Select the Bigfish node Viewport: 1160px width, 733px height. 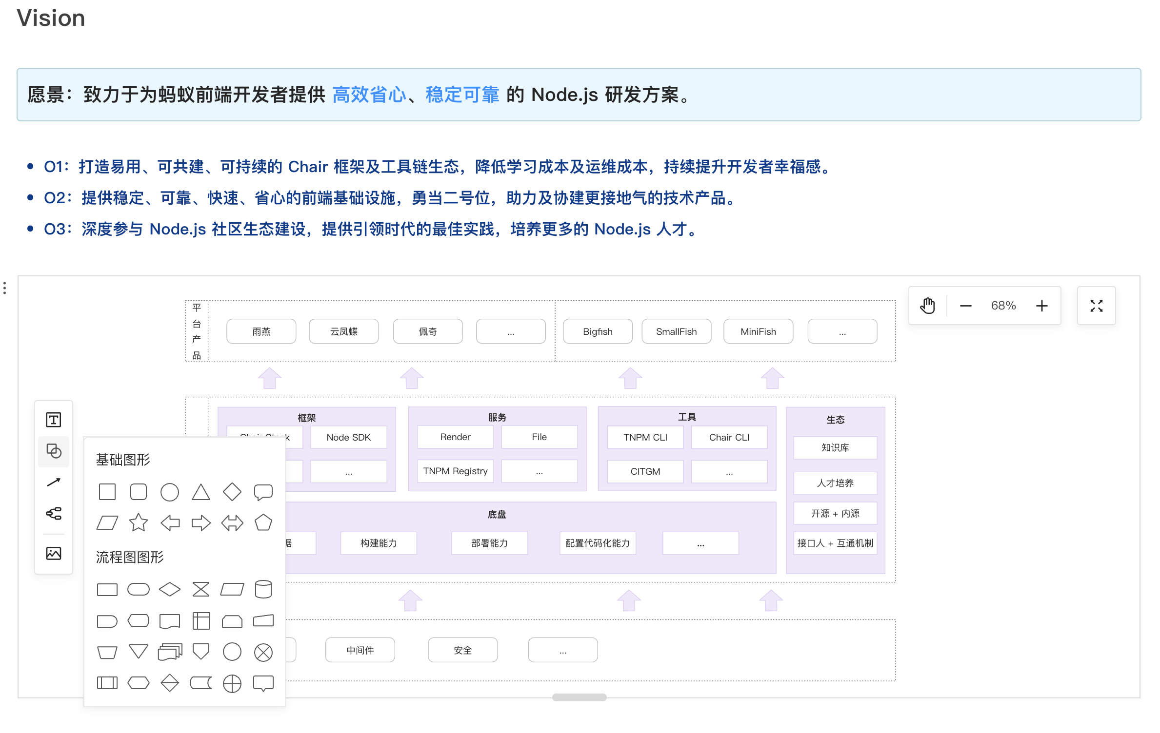click(x=598, y=331)
